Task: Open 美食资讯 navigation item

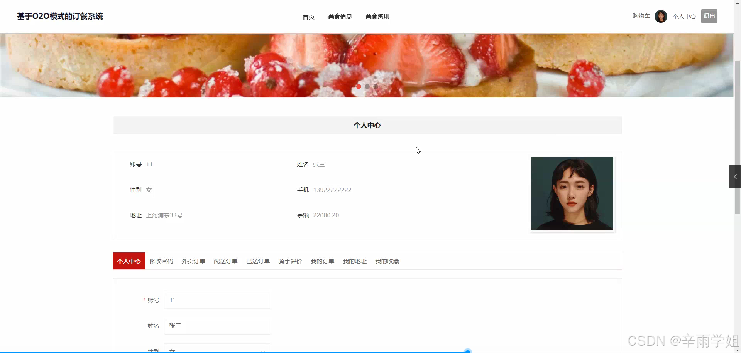Action: tap(377, 16)
